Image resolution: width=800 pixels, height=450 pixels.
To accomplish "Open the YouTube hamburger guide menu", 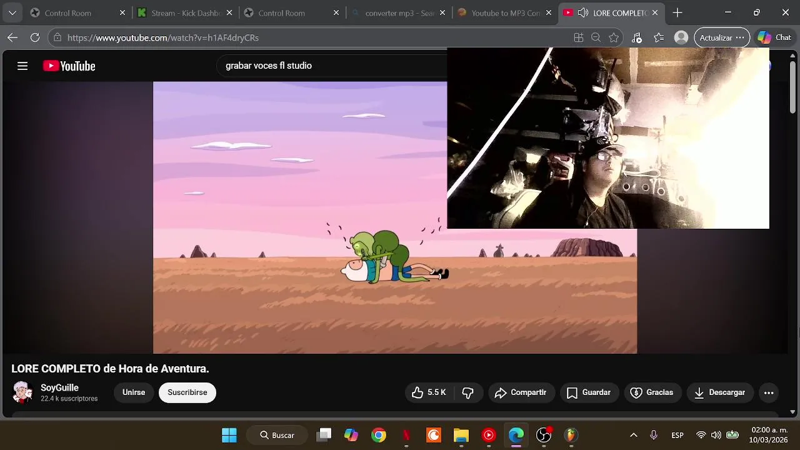I will click(22, 66).
